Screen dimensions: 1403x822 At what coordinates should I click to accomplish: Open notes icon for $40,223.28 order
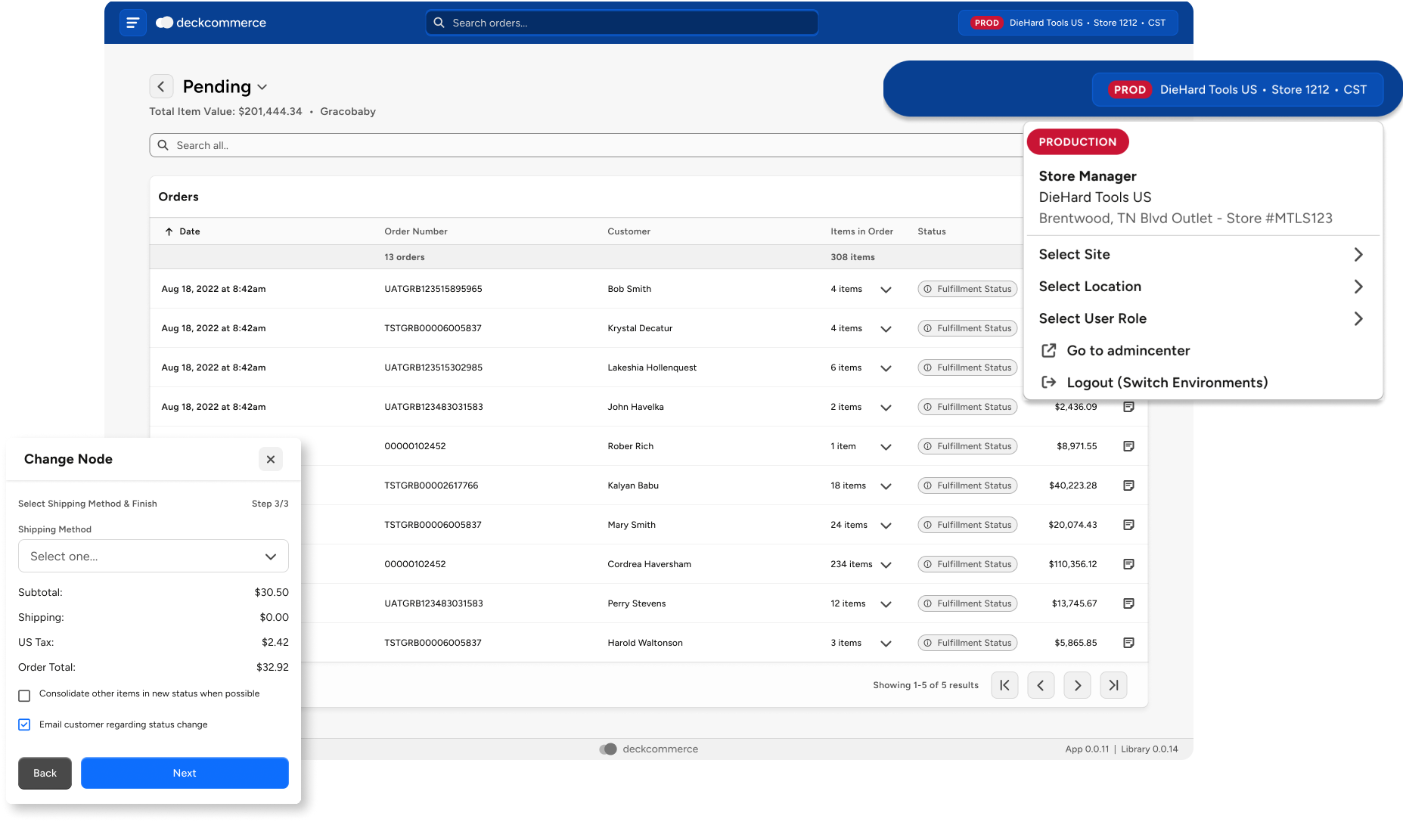(x=1128, y=485)
